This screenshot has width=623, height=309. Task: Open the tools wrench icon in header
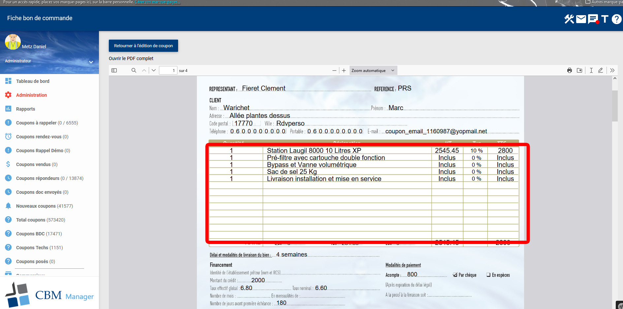pyautogui.click(x=569, y=19)
